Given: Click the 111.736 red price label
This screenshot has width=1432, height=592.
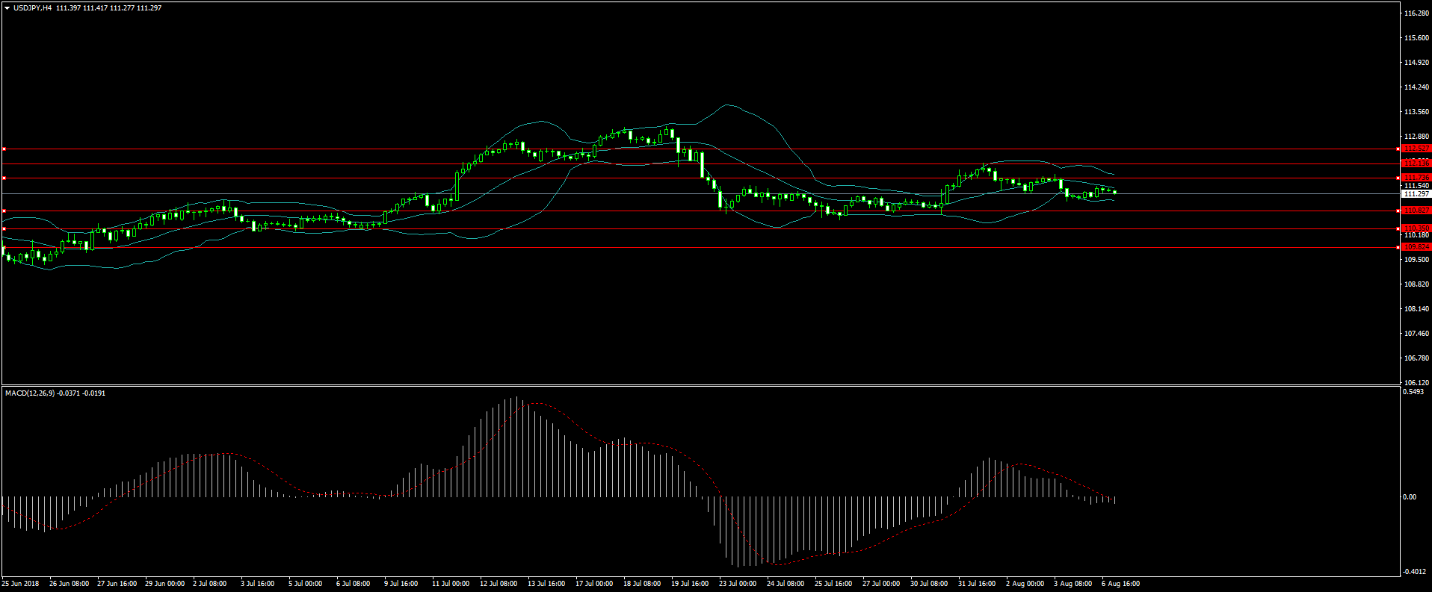Looking at the screenshot, I should pos(1416,178).
